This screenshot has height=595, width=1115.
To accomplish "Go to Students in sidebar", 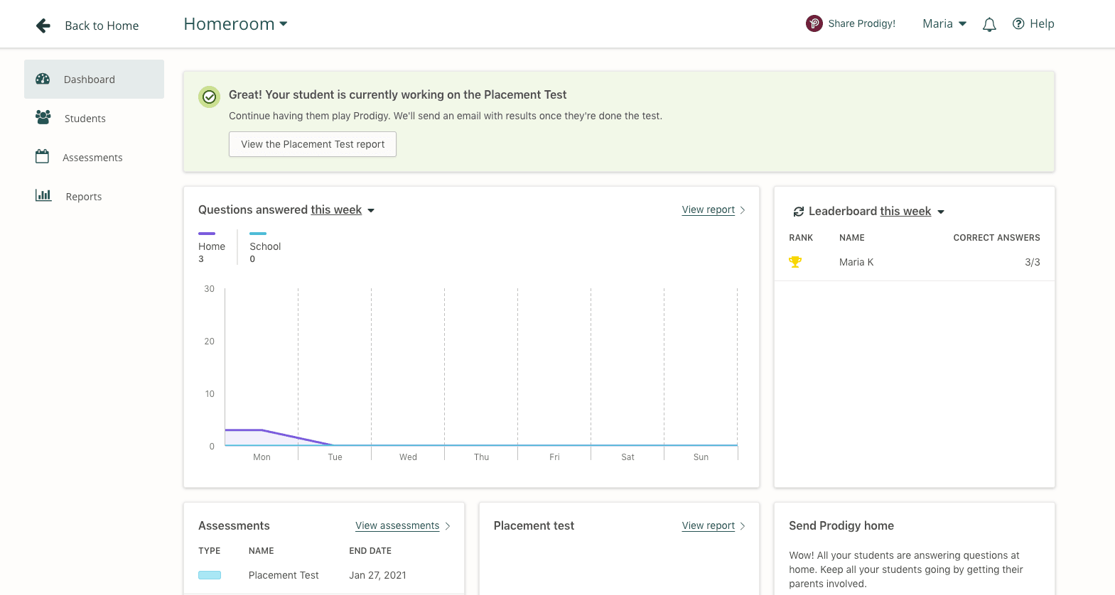I will coord(94,118).
